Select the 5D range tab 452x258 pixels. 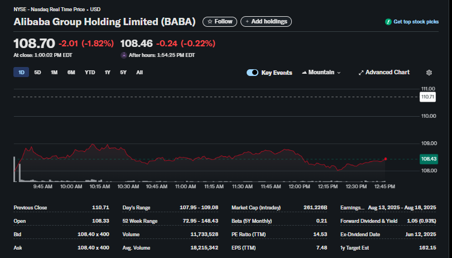(x=37, y=73)
